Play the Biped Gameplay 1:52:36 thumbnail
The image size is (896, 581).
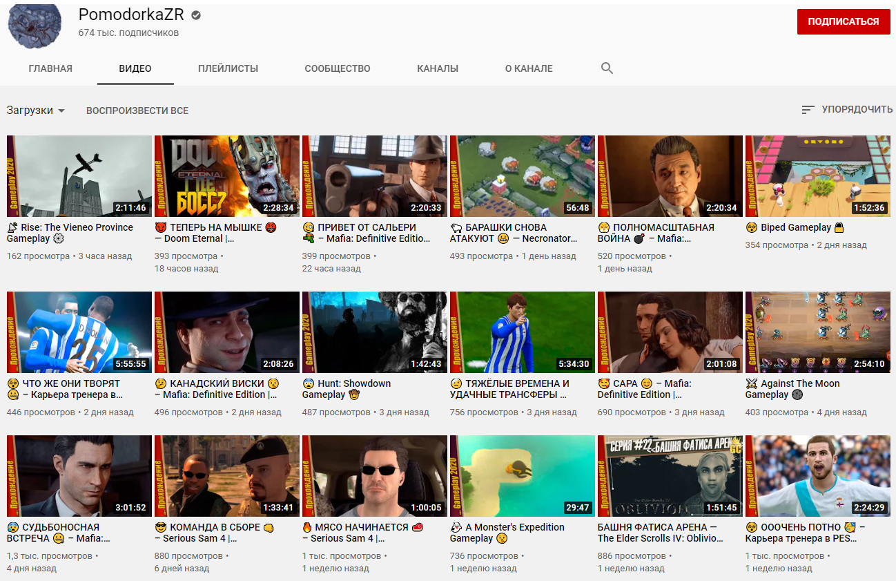818,176
